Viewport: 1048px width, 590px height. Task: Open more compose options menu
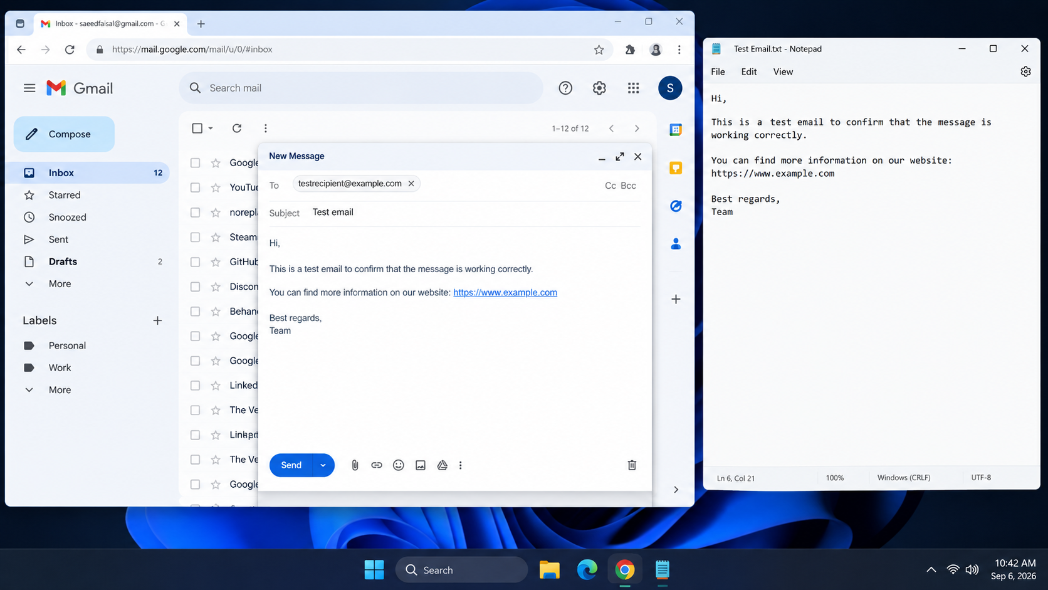[461, 465]
